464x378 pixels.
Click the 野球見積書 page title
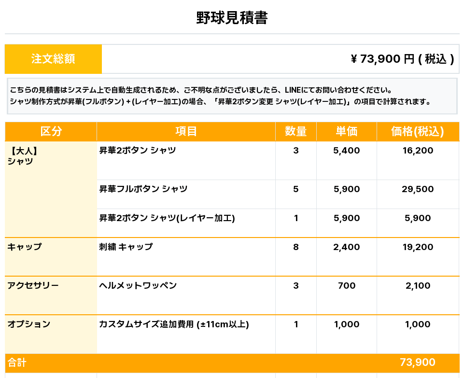pos(232,18)
